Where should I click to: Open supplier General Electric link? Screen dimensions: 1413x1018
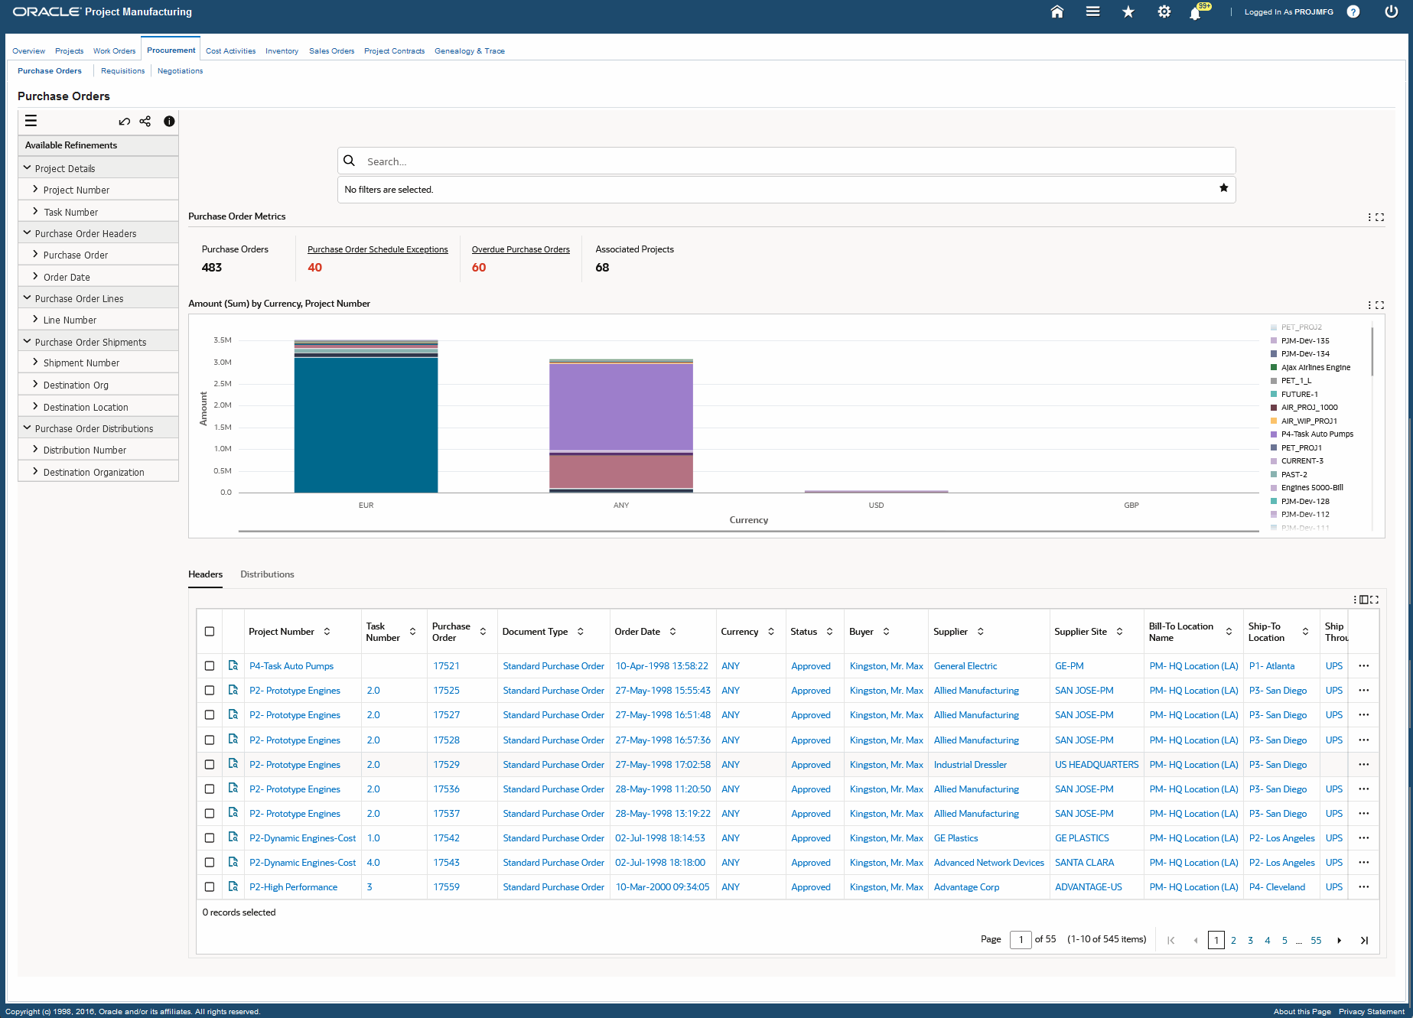(965, 665)
